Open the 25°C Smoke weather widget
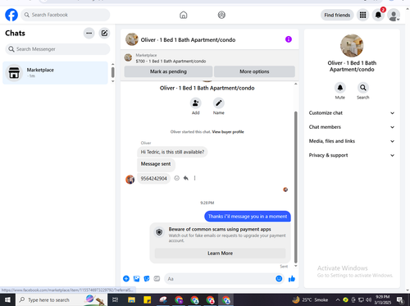410x306 pixels. click(310, 300)
